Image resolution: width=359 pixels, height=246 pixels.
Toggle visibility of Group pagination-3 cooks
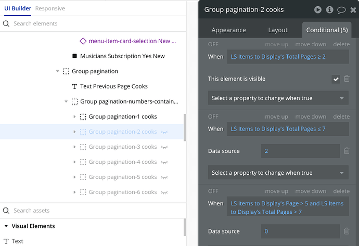pyautogui.click(x=164, y=147)
